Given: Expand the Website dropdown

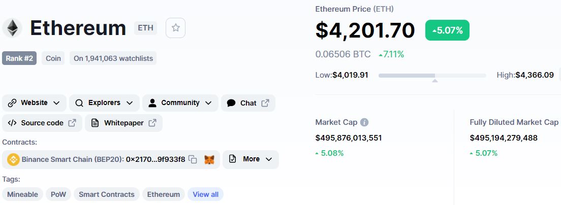Looking at the screenshot, I should point(34,103).
